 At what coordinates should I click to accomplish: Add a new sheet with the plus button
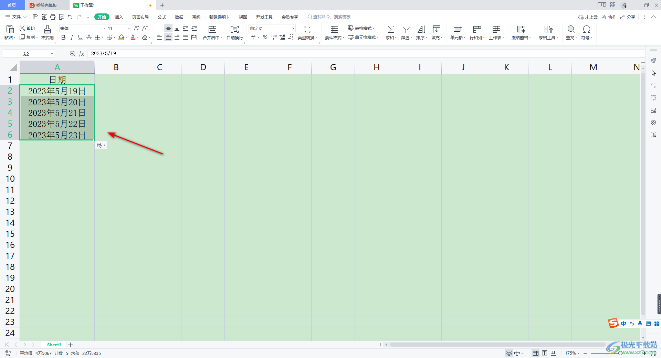click(x=71, y=345)
